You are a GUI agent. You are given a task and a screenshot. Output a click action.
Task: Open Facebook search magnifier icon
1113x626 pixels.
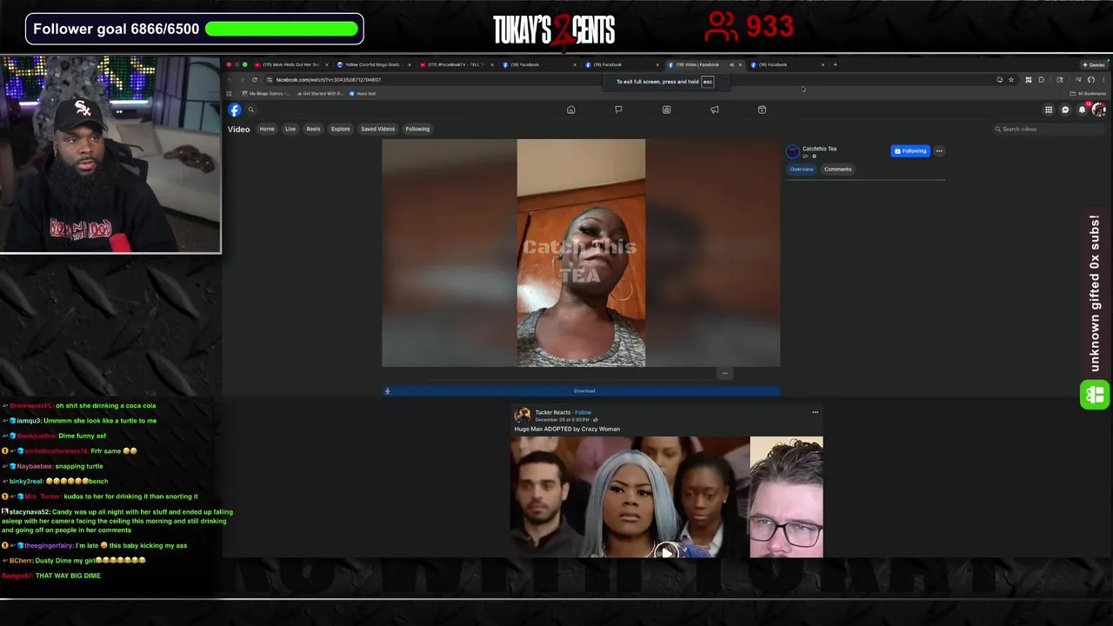(251, 110)
